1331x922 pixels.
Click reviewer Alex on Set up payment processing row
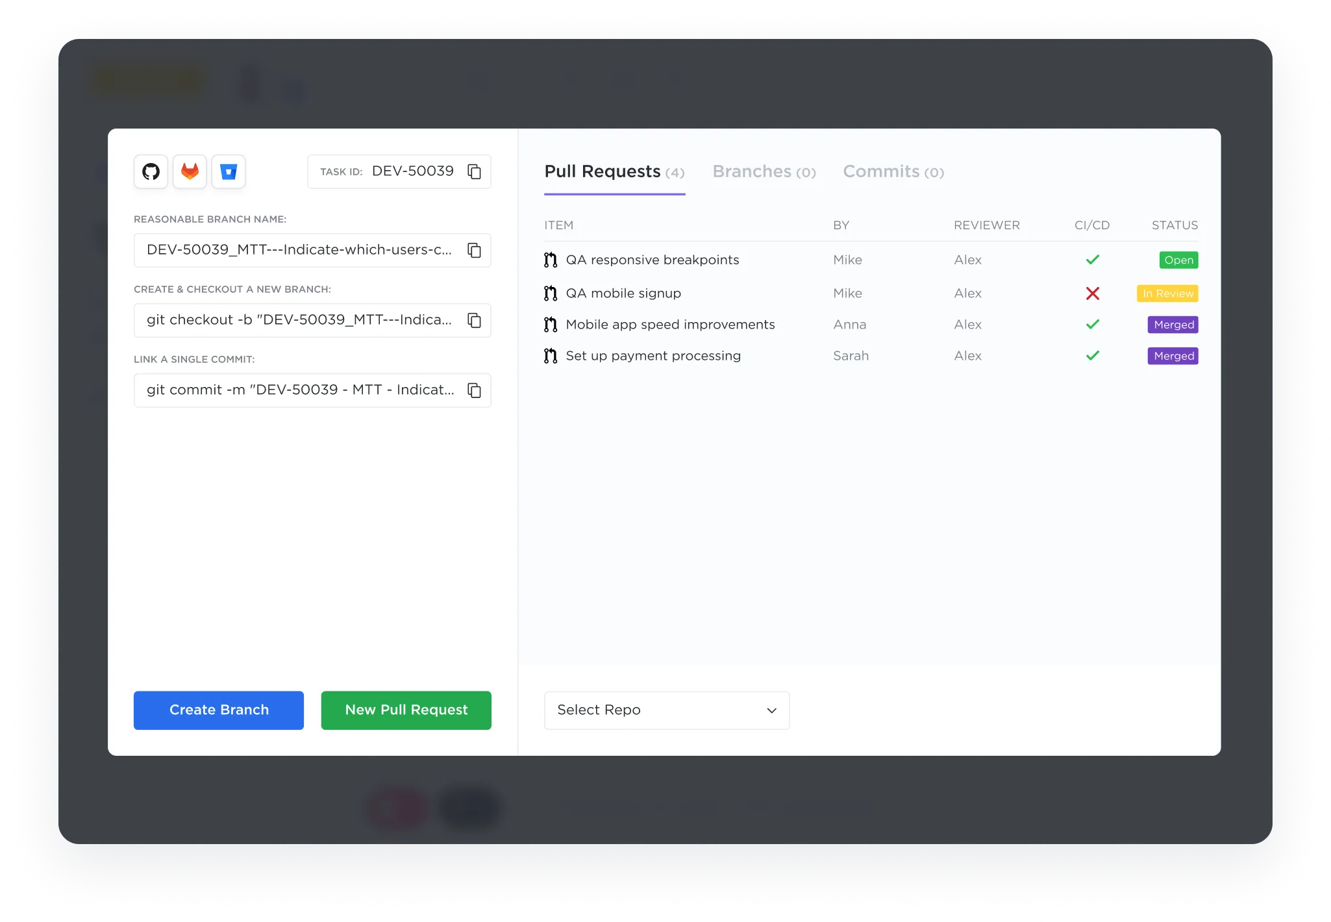coord(968,356)
